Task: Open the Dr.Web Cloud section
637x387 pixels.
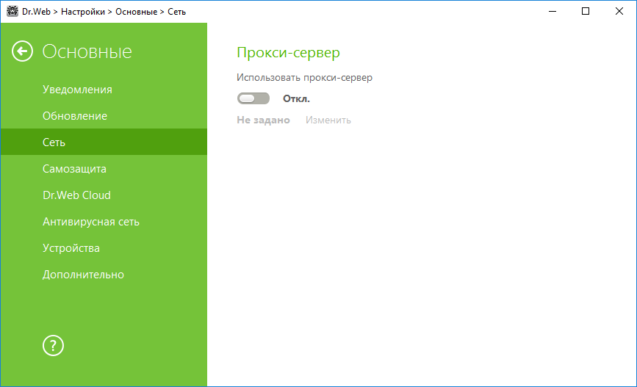Action: point(104,195)
